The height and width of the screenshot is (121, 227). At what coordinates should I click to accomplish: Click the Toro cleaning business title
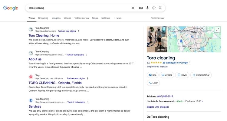[x=161, y=58]
